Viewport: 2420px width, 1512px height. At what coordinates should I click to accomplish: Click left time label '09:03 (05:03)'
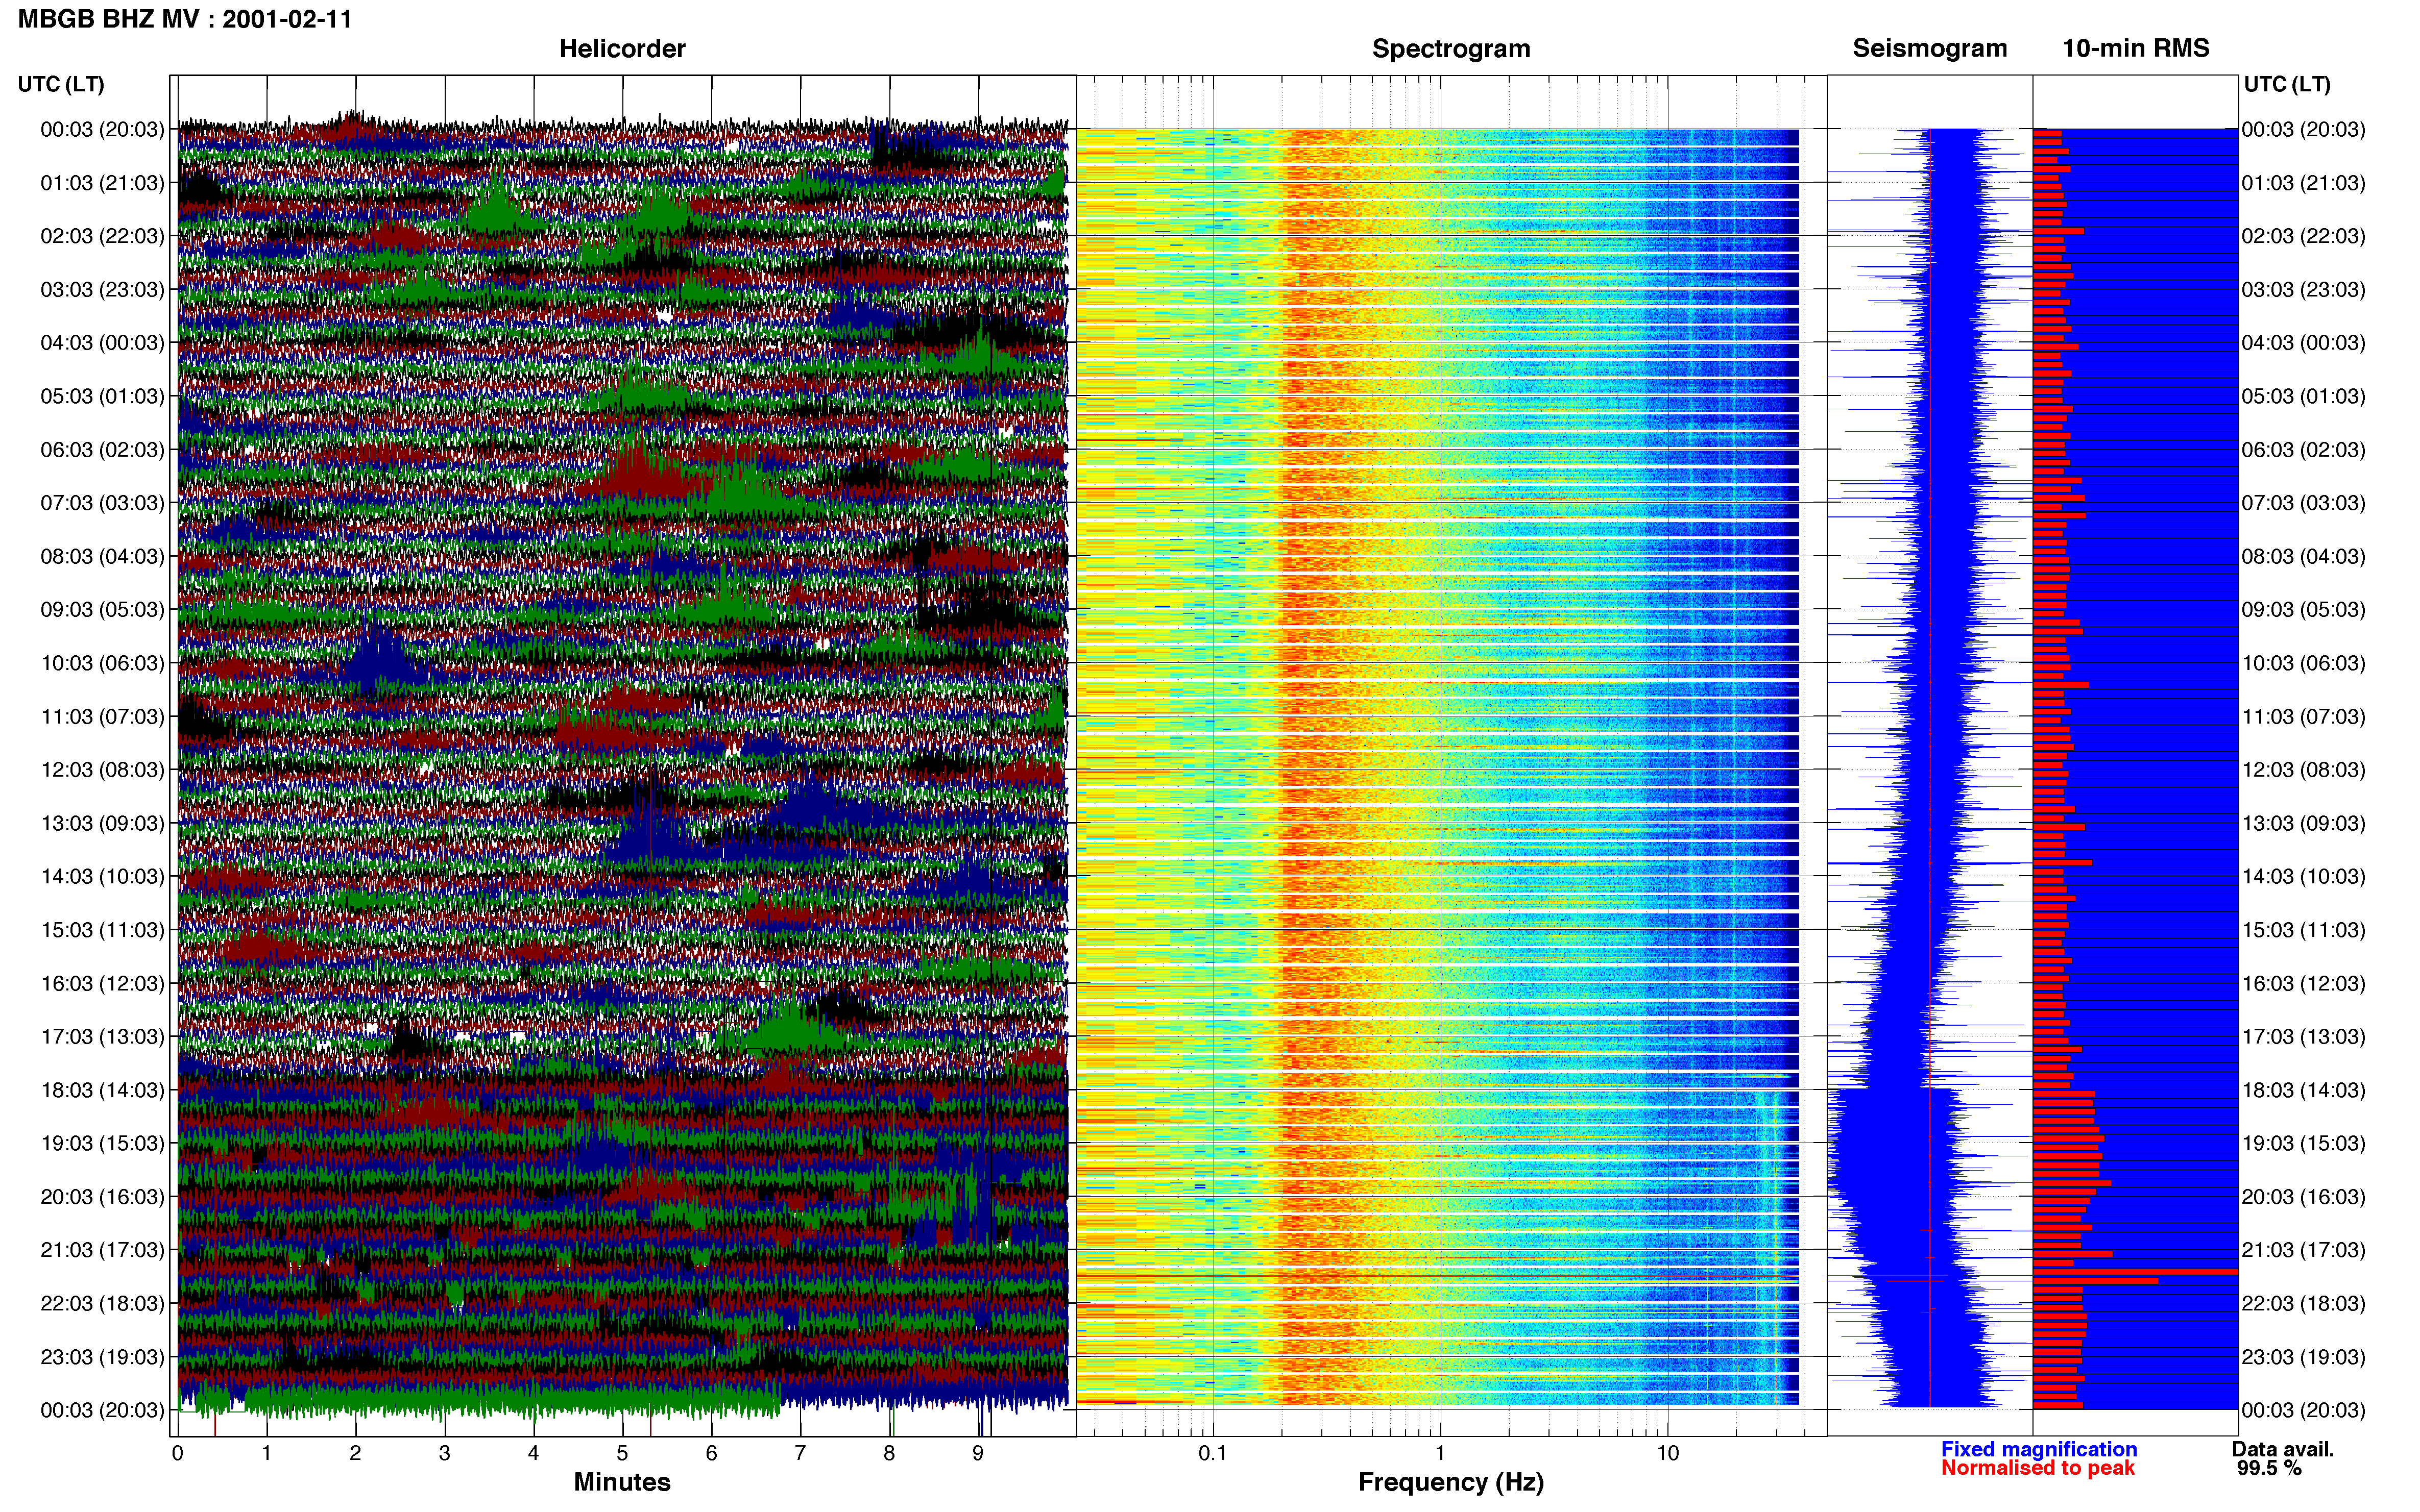(x=102, y=610)
